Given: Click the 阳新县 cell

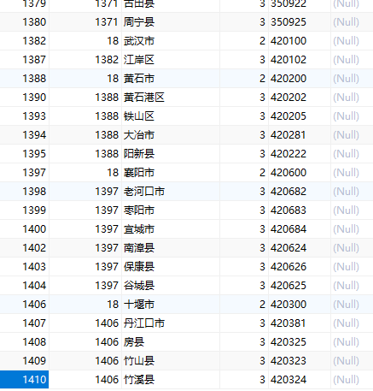Looking at the screenshot, I should click(x=171, y=154).
